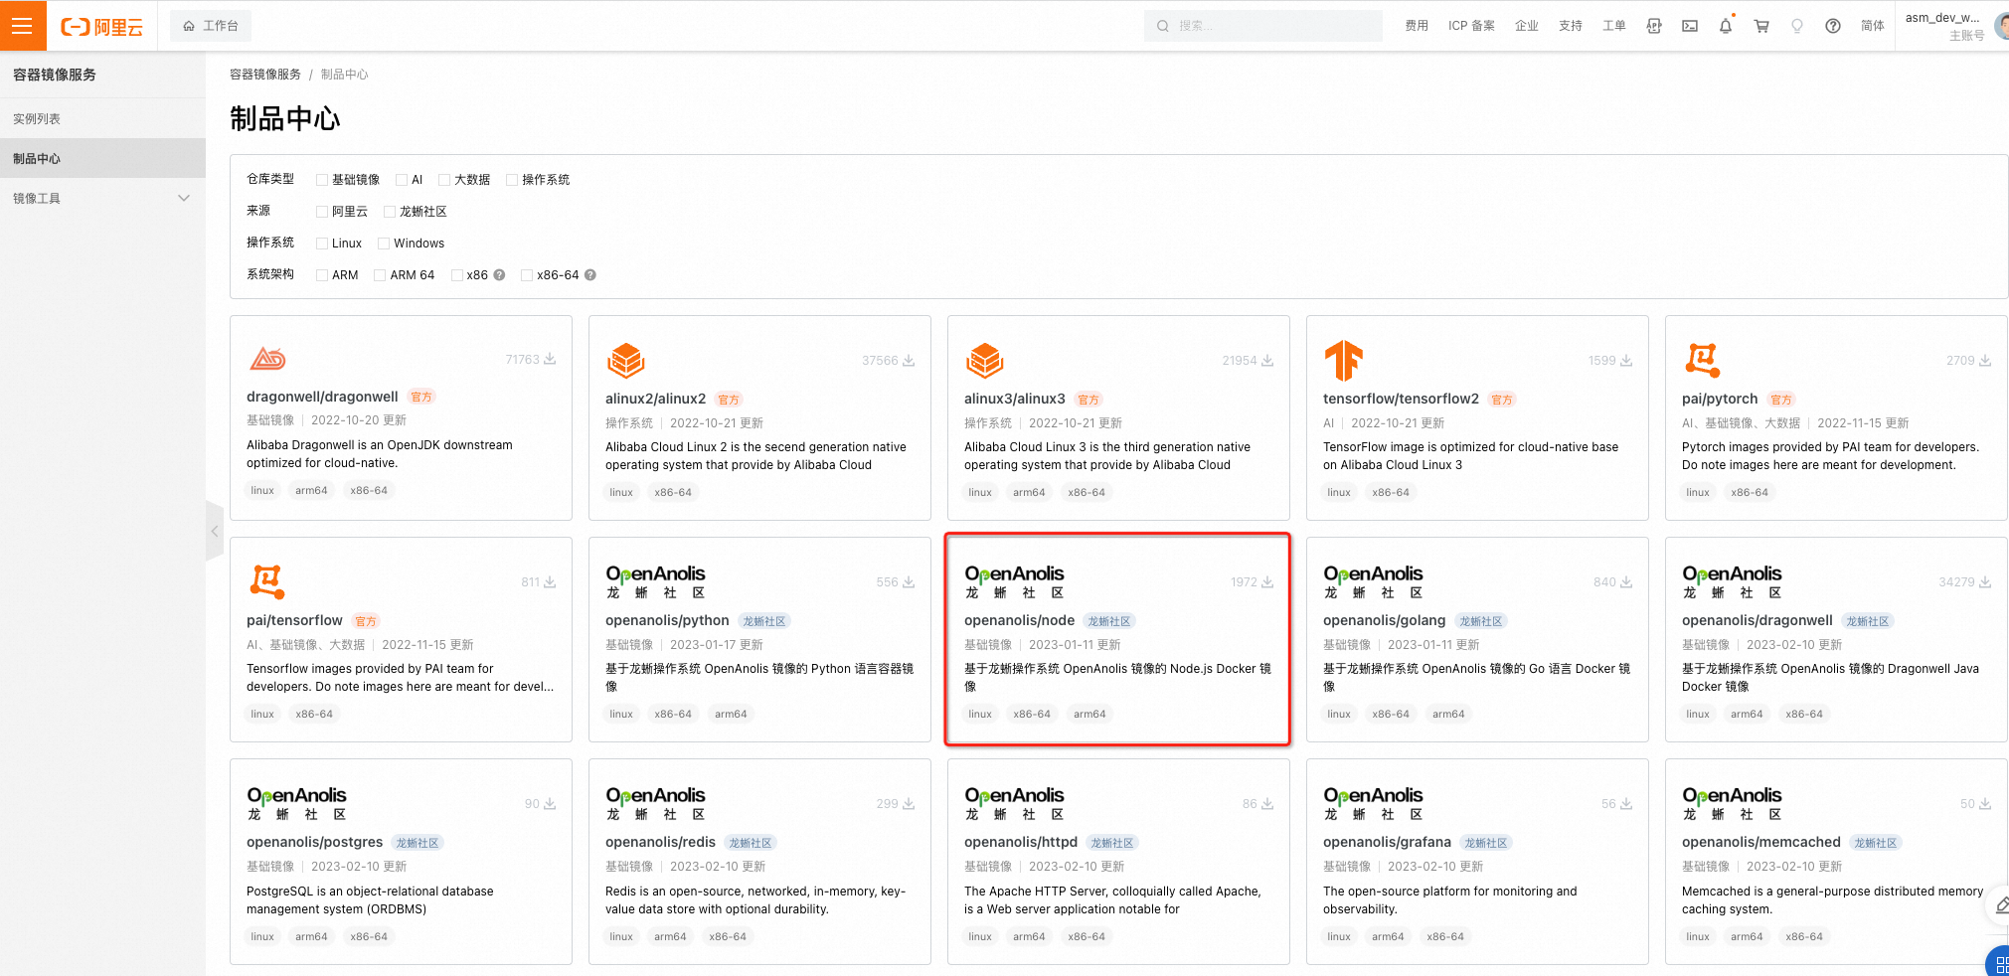Click the download icon on openanolis/httpd card
The image size is (2009, 976).
[x=1267, y=804]
